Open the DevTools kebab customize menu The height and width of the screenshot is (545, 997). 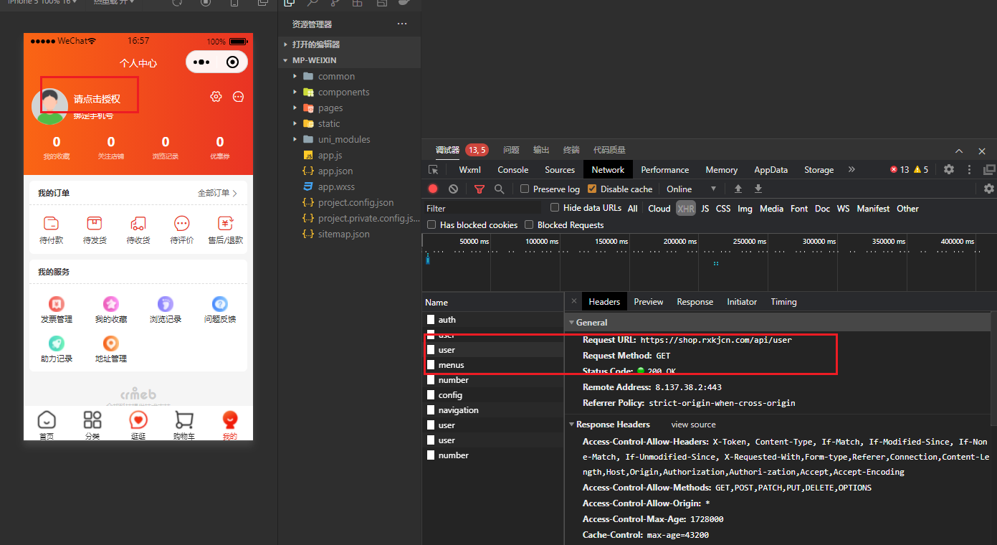(970, 169)
